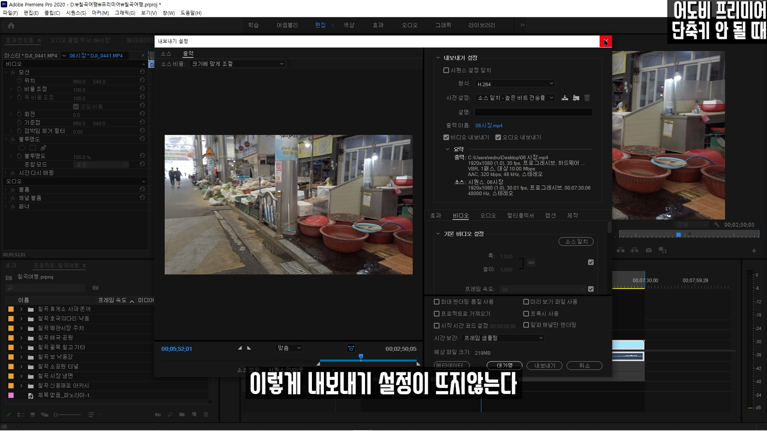
Task: Enable 최대 렌더링 품질 사용 checkbox
Action: (437, 302)
